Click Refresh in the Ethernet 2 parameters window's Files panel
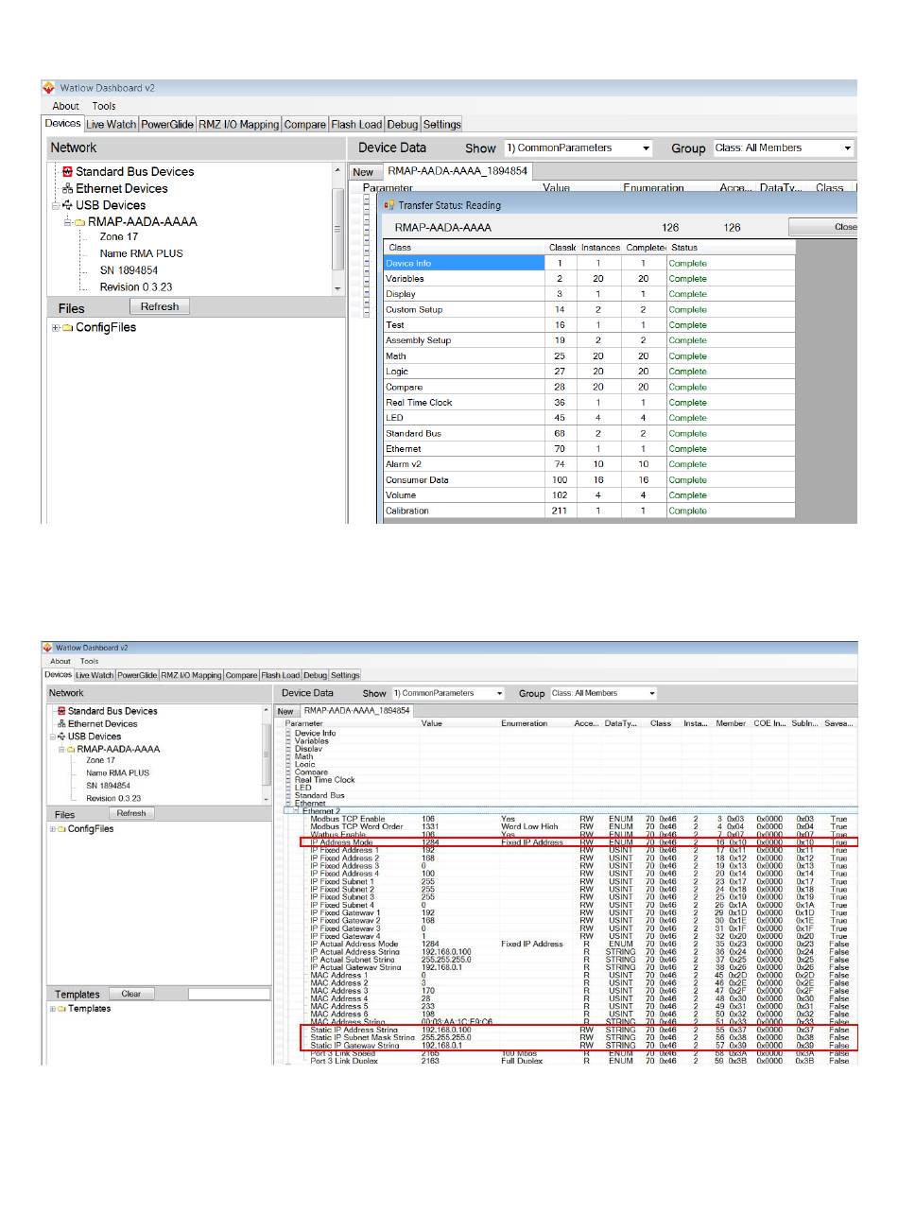The width and height of the screenshot is (898, 1214). (x=131, y=813)
